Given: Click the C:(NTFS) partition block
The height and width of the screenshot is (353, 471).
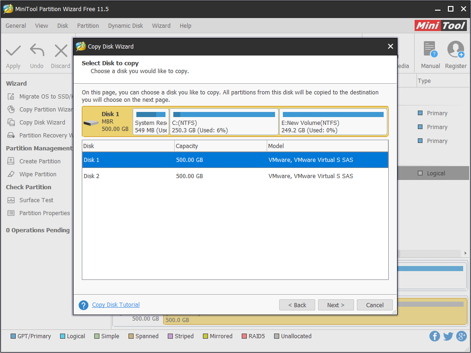Looking at the screenshot, I should click(x=224, y=122).
